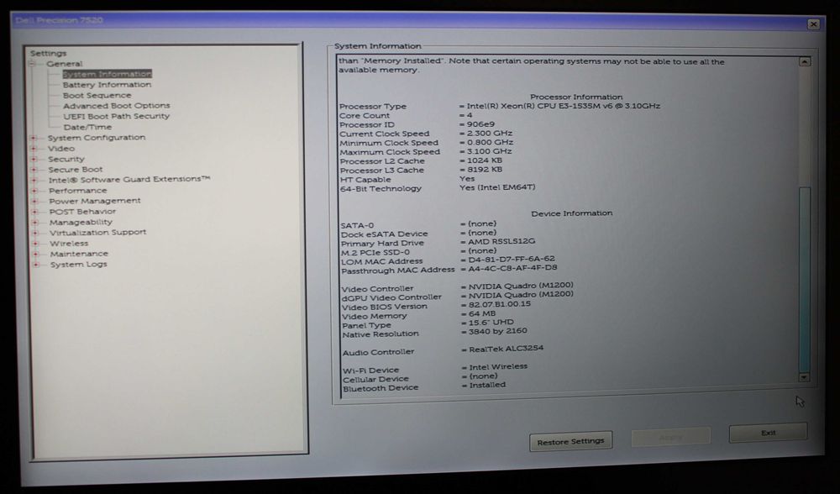Screen dimensions: 840x494
Task: Expand the Security settings node
Action: tap(34, 159)
